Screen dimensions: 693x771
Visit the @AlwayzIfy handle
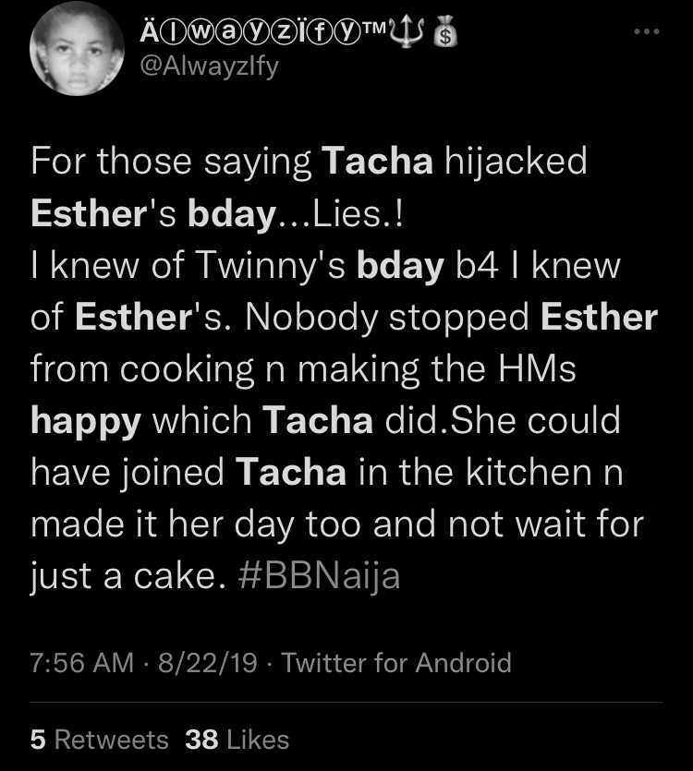coord(210,66)
